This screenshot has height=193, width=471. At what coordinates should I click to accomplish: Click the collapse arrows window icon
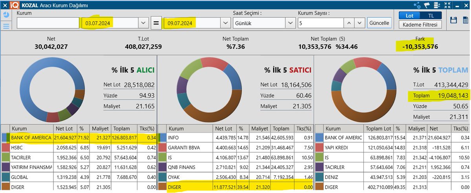tap(447, 5)
